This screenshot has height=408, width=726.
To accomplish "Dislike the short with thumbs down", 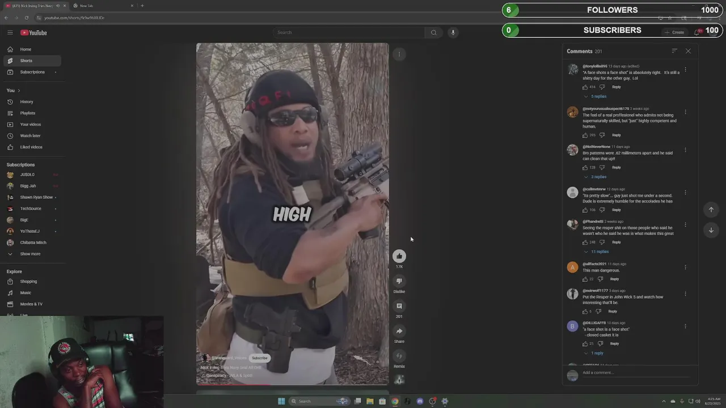I will (399, 281).
